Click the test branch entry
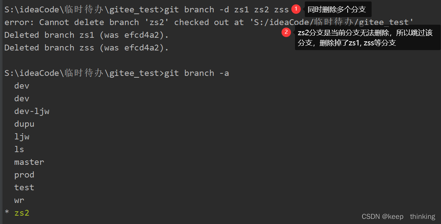Screen dimensions: 441x224 point(24,187)
